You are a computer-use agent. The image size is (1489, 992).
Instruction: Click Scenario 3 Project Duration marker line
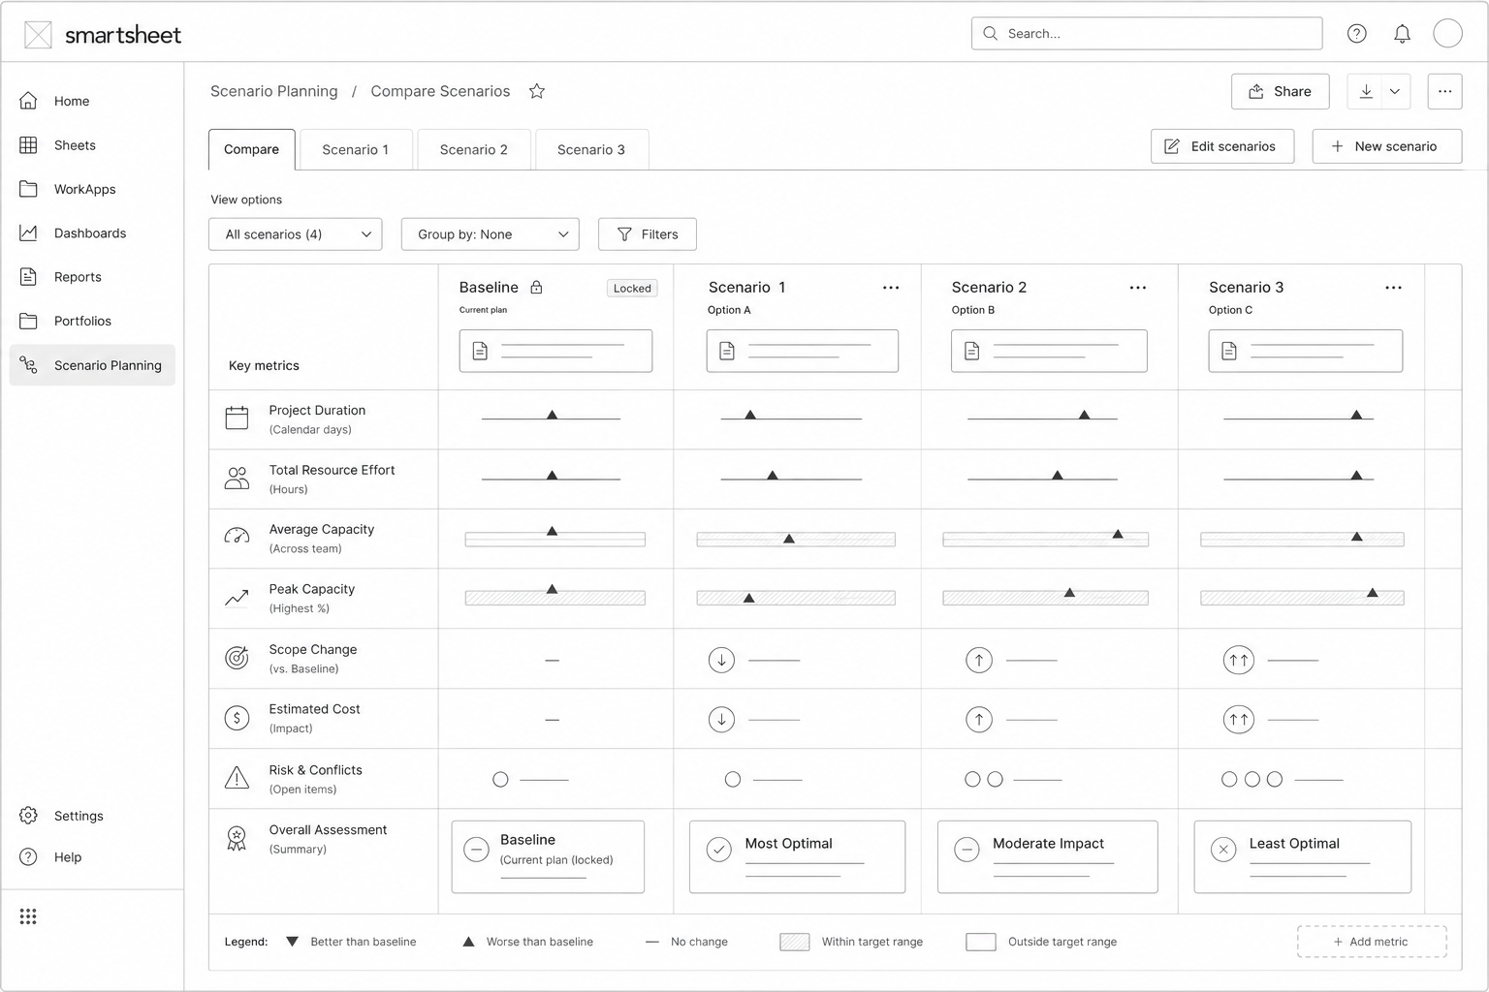tap(1299, 418)
